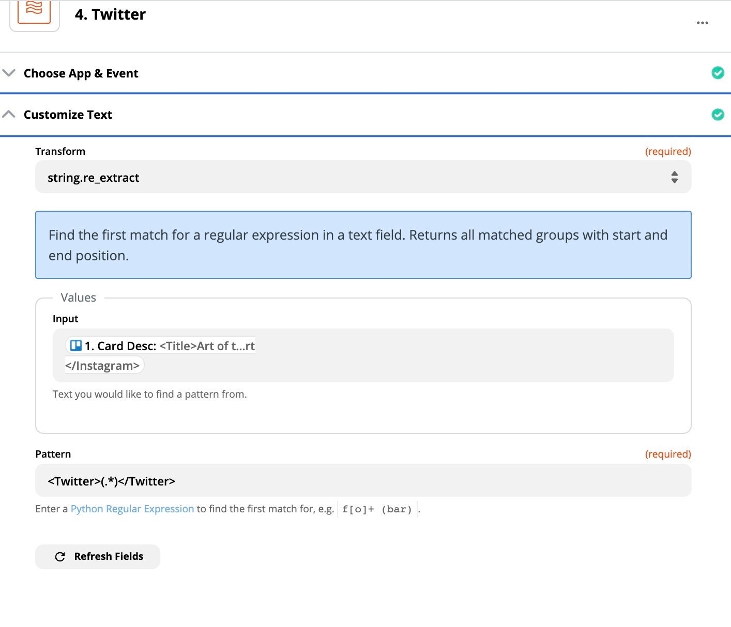Click the Refresh Fields button
The height and width of the screenshot is (627, 731).
pyautogui.click(x=98, y=557)
